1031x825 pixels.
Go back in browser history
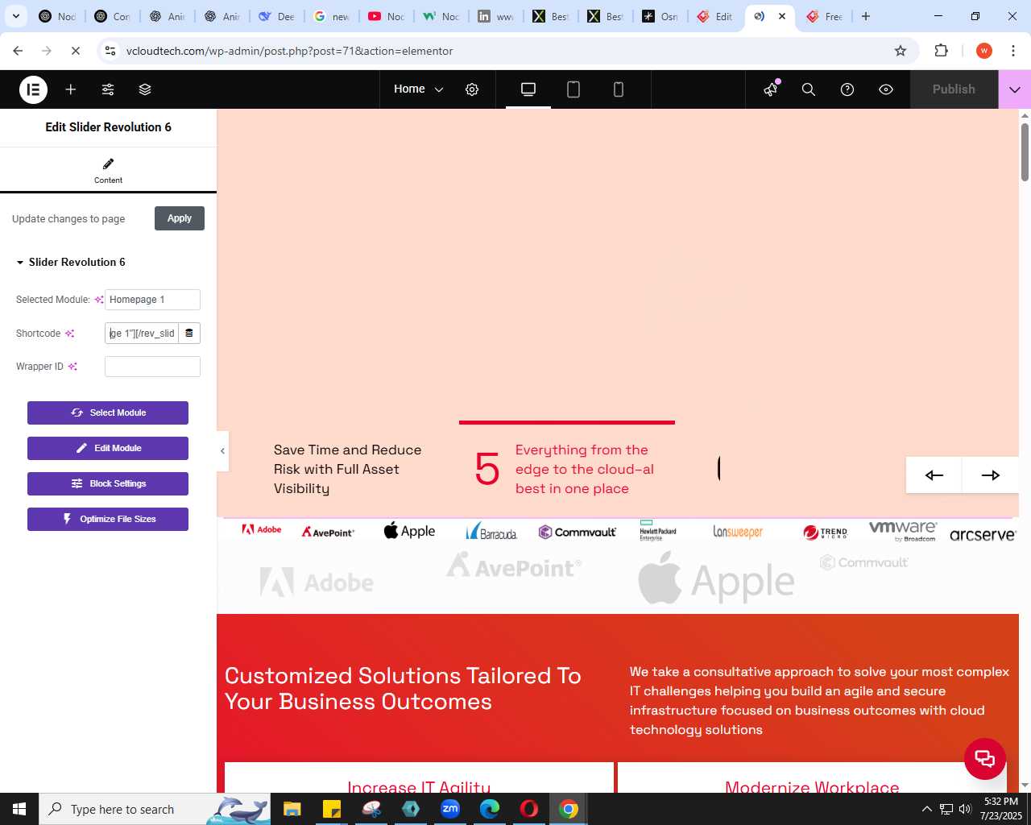(18, 51)
